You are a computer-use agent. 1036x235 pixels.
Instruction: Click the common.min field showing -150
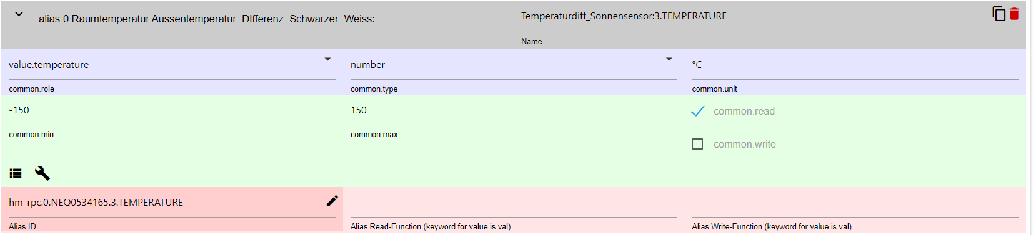point(172,110)
